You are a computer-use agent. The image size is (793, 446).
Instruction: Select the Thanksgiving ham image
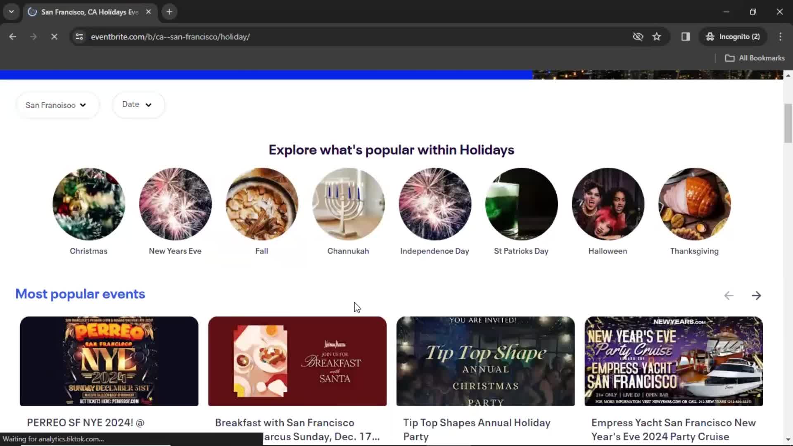pos(694,204)
